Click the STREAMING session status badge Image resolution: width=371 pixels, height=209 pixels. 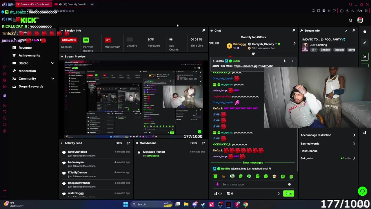pos(69,40)
